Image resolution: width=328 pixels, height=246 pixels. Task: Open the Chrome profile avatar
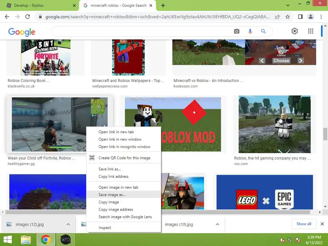tap(311, 17)
